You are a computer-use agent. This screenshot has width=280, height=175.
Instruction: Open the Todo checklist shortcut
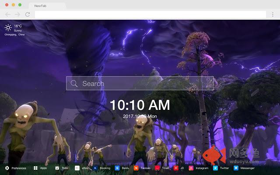tap(57, 168)
